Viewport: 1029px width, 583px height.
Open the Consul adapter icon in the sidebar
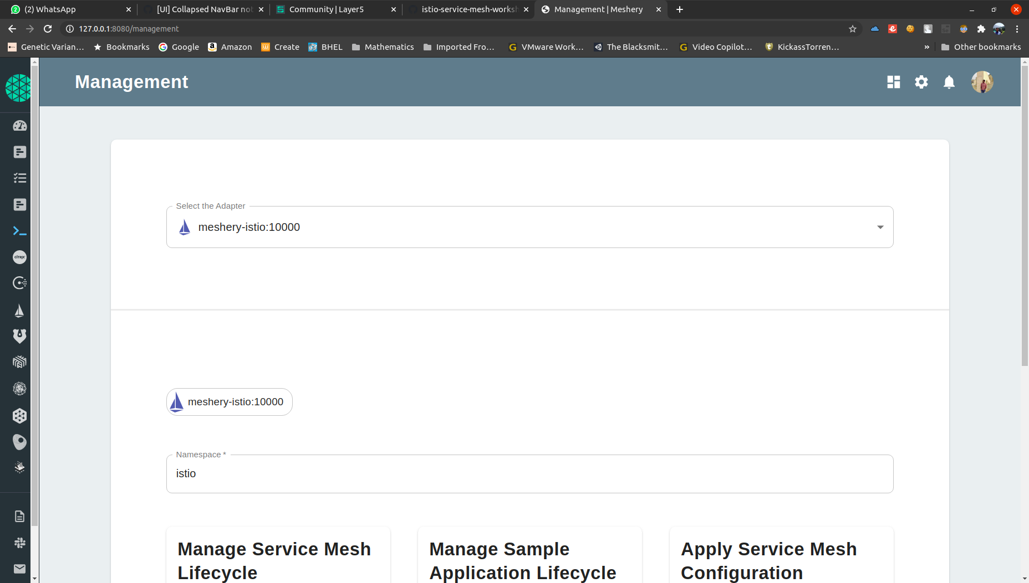19,283
